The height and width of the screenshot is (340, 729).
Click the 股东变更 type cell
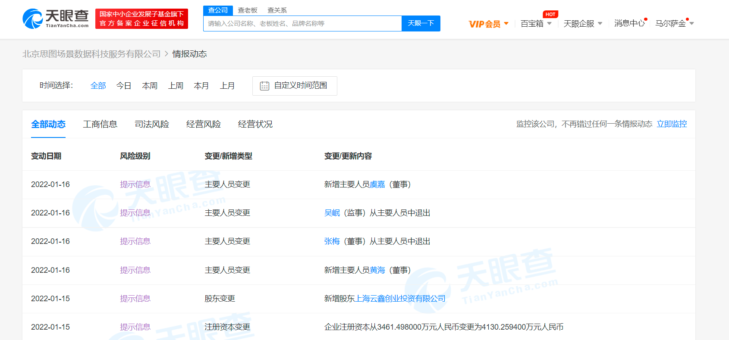tap(220, 299)
